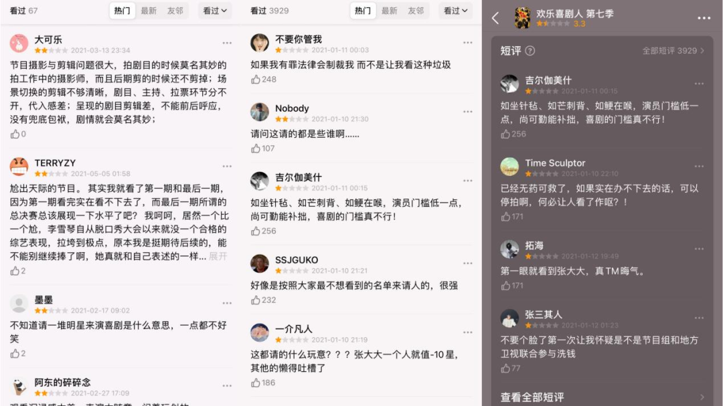The width and height of the screenshot is (723, 406).
Task: Open more options for 一介凡人's review
Action: [467, 332]
